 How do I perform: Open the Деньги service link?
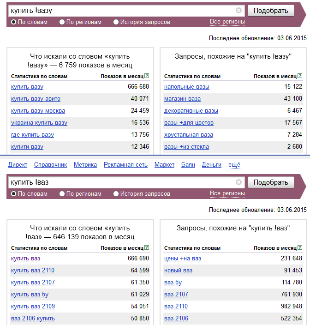(x=212, y=165)
